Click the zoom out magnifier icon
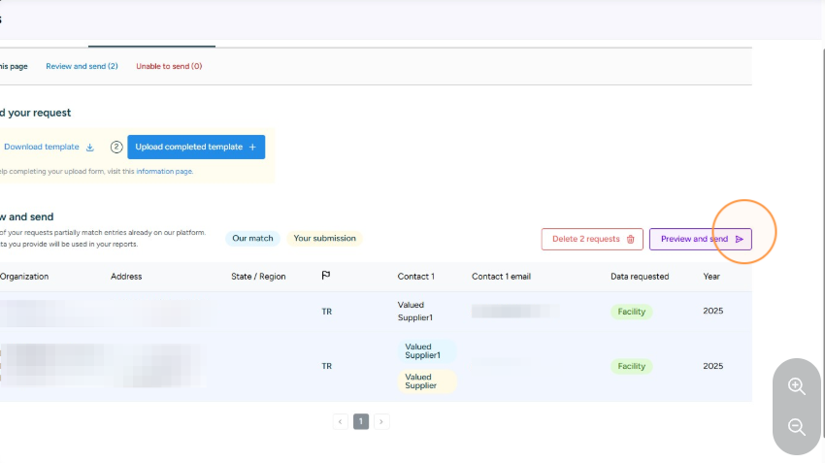This screenshot has height=463, width=825. [797, 427]
